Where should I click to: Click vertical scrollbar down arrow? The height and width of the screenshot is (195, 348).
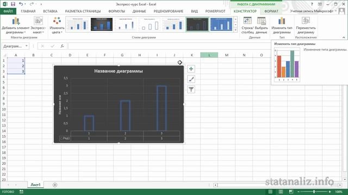[x=345, y=179]
